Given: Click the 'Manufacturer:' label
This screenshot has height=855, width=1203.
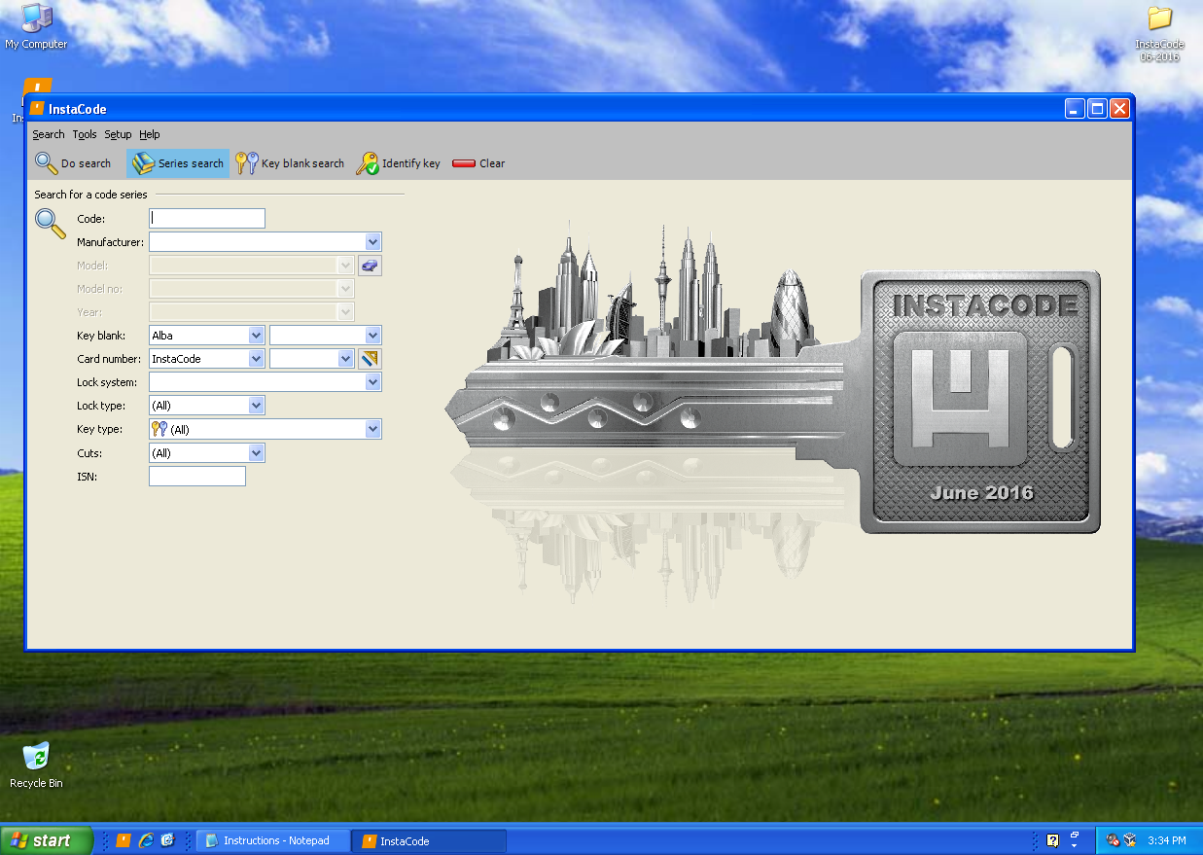Looking at the screenshot, I should coord(110,242).
